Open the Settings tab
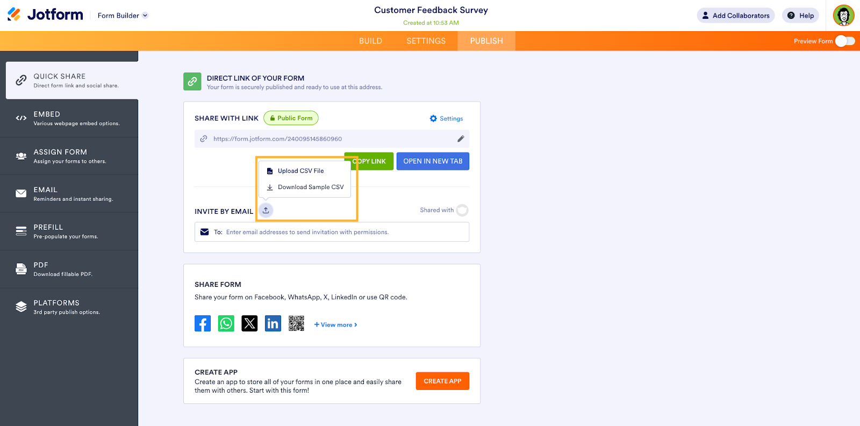Image resolution: width=860 pixels, height=426 pixels. [426, 41]
